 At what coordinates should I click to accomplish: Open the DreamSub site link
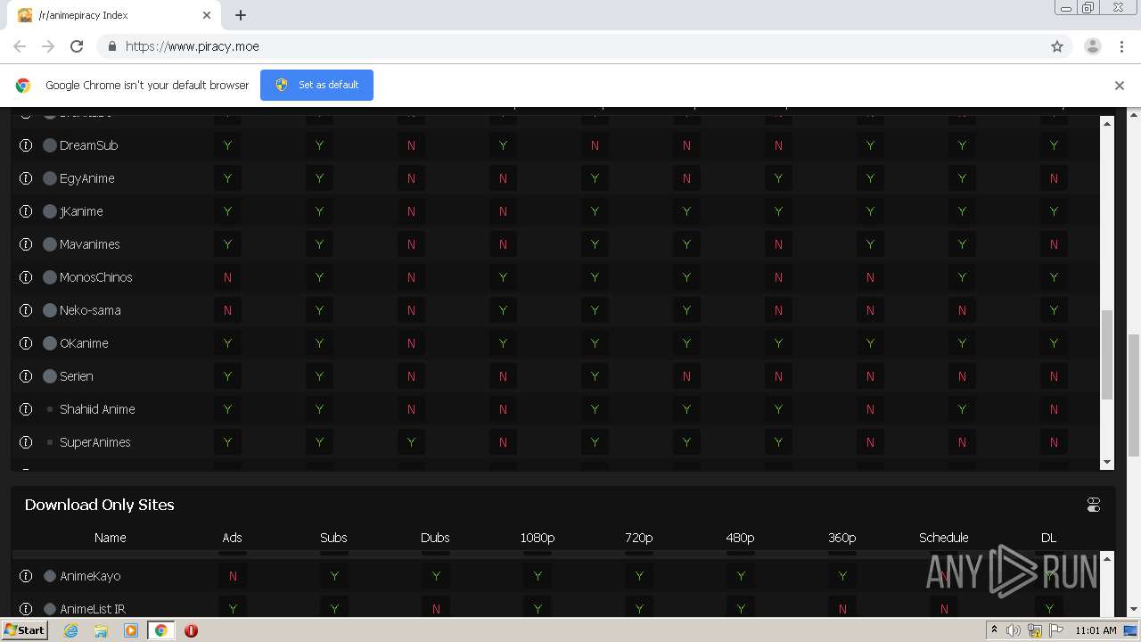[88, 145]
